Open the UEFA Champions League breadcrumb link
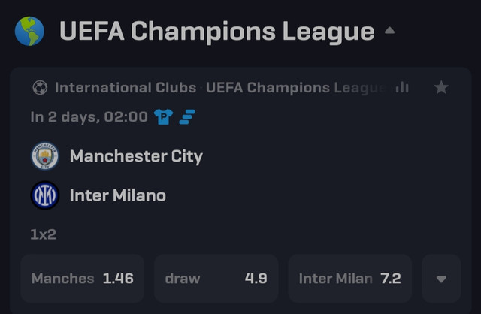This screenshot has width=481, height=314. click(x=296, y=88)
